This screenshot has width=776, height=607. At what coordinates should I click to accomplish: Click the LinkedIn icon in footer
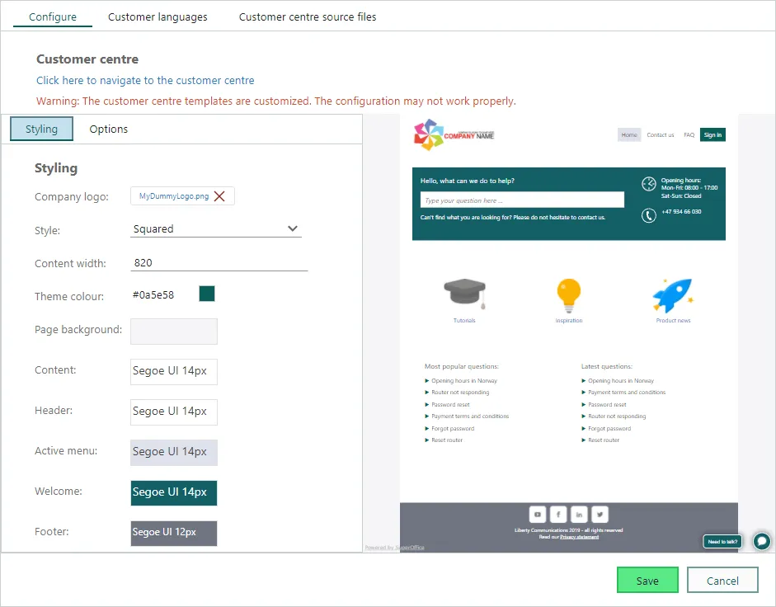coord(579,513)
